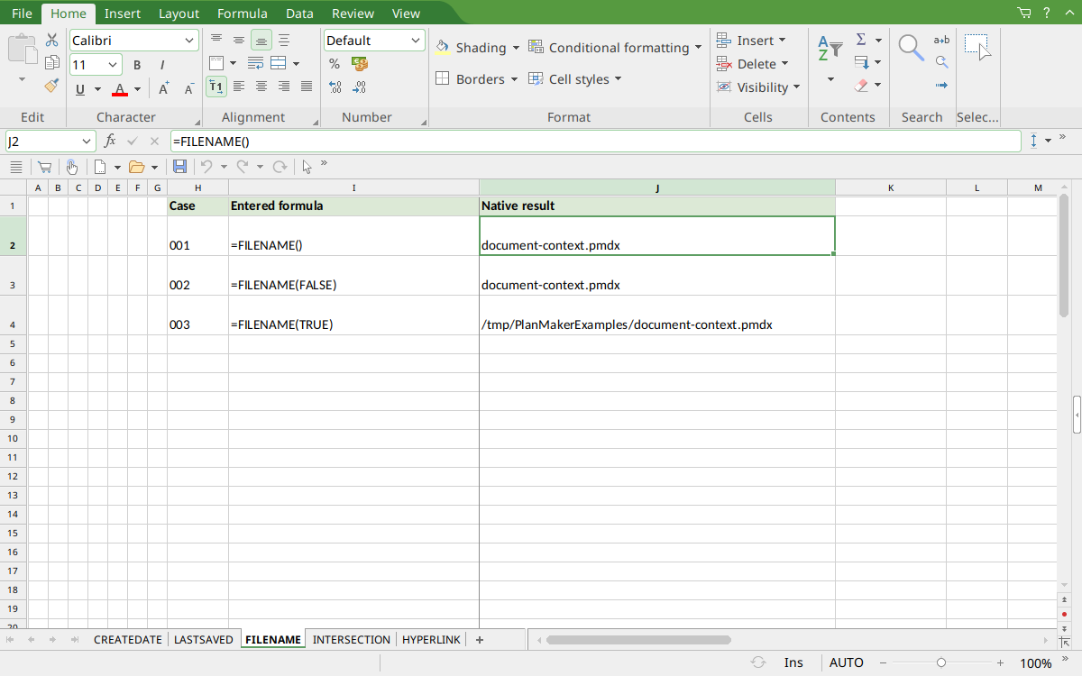Open the File menu
The height and width of the screenshot is (676, 1082).
pos(22,14)
